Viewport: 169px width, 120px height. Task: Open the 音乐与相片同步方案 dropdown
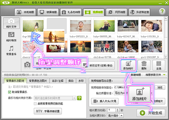pos(55,98)
